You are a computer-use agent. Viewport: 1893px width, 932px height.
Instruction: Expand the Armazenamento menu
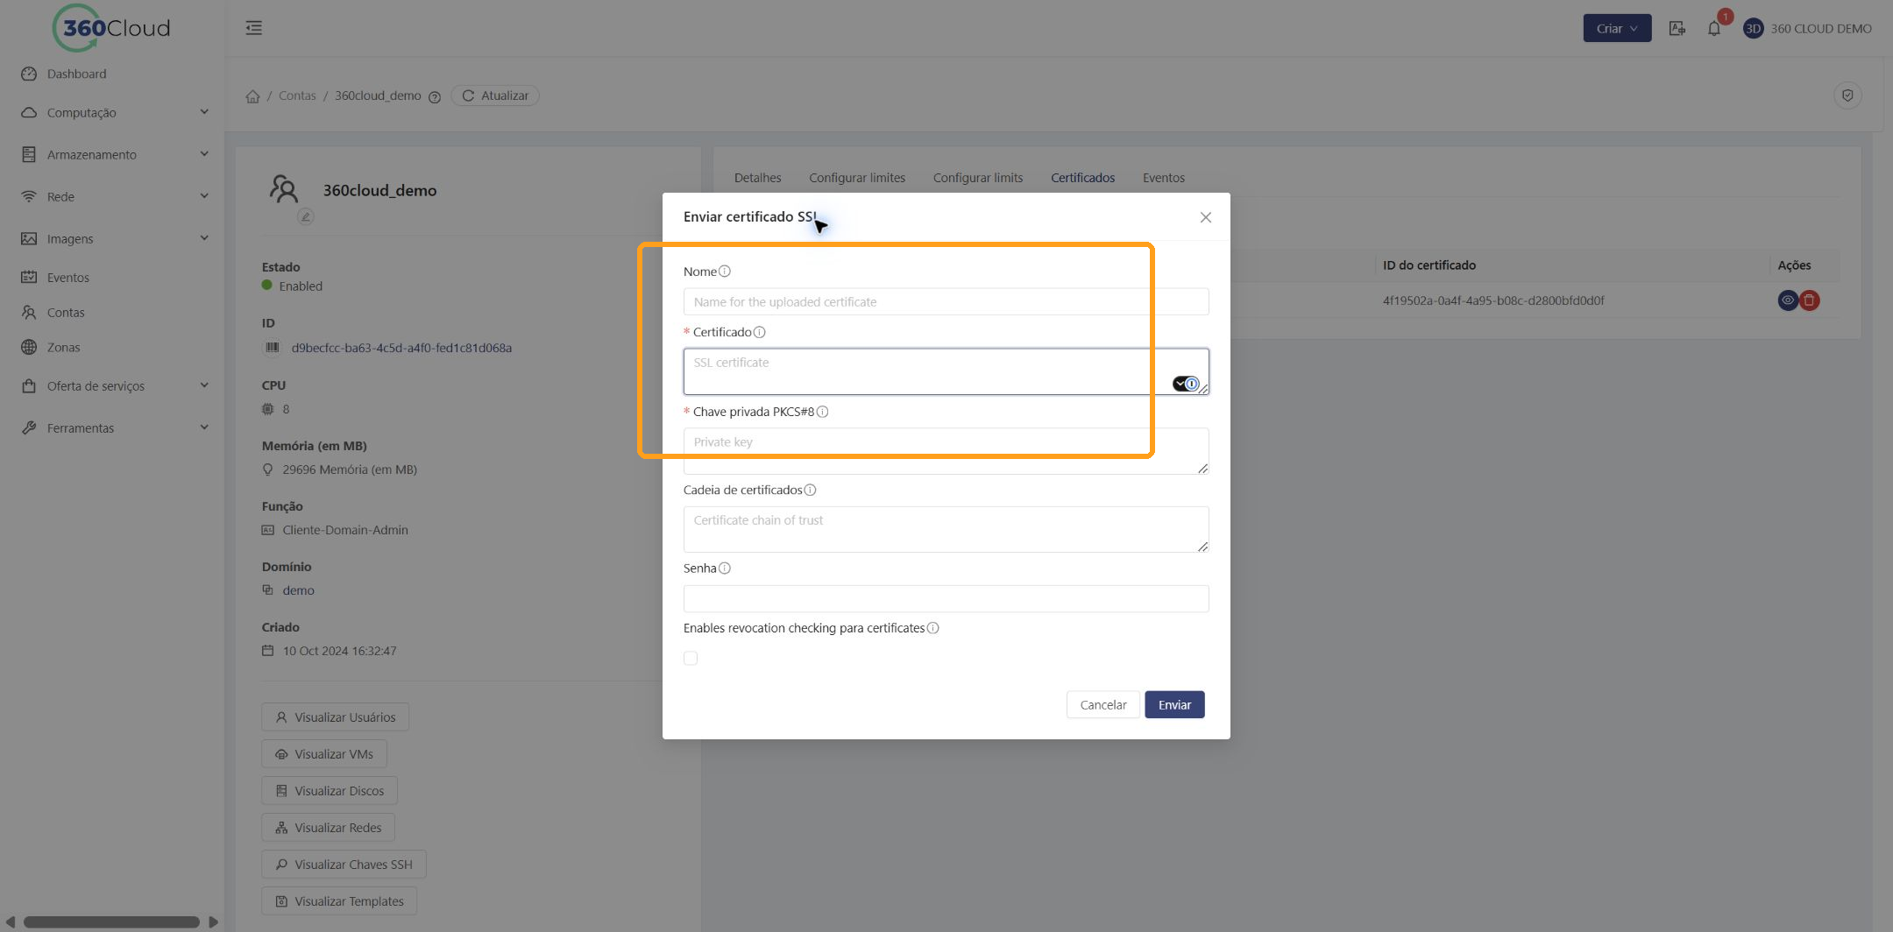click(114, 154)
